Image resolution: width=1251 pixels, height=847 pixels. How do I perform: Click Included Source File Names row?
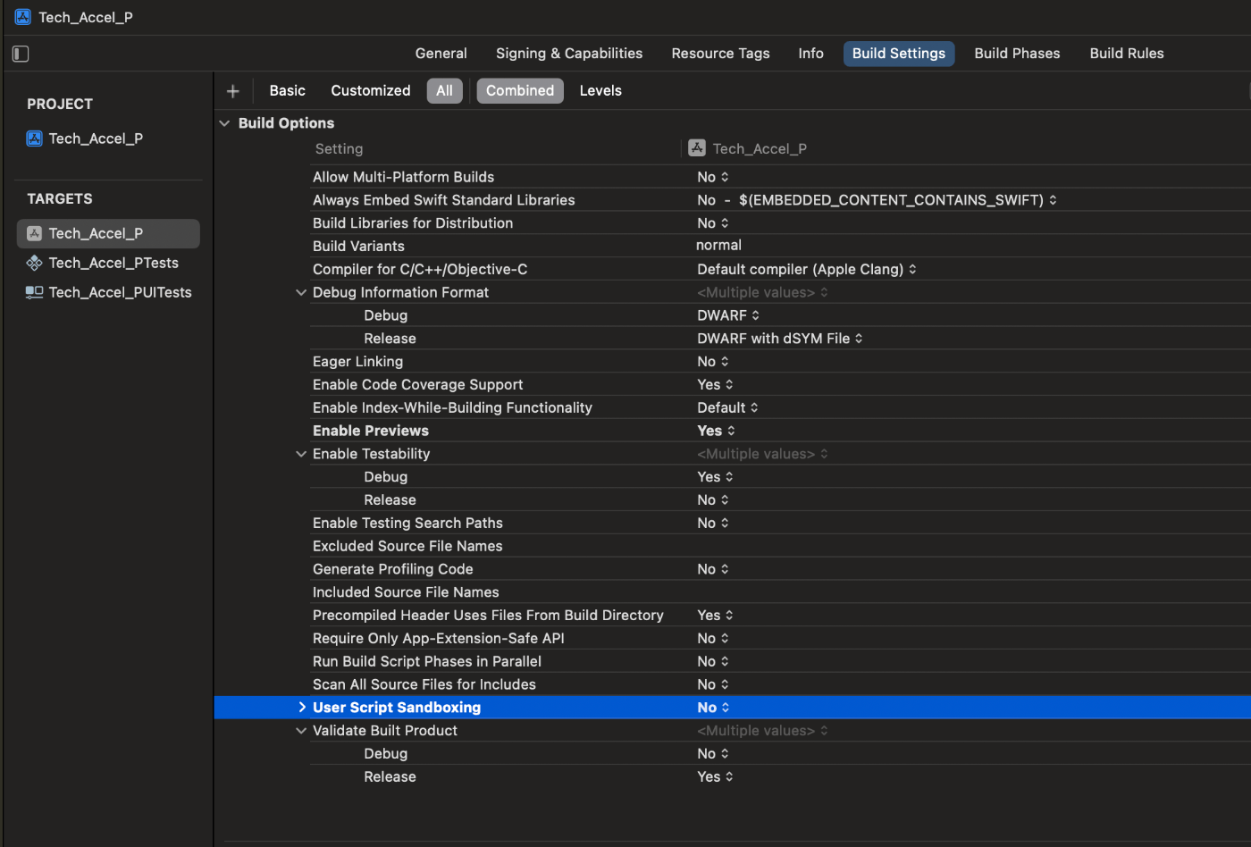click(x=780, y=592)
